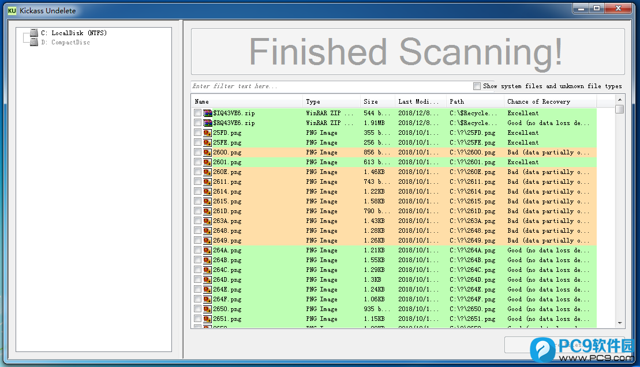
Task: Click the Excellent rating of 2601.png
Action: point(523,162)
